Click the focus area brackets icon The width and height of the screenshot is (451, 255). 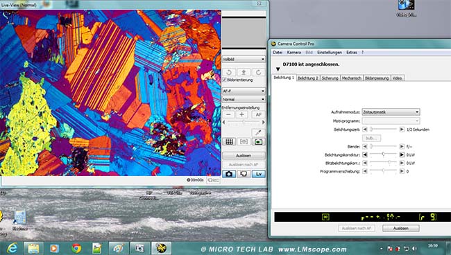point(244,141)
